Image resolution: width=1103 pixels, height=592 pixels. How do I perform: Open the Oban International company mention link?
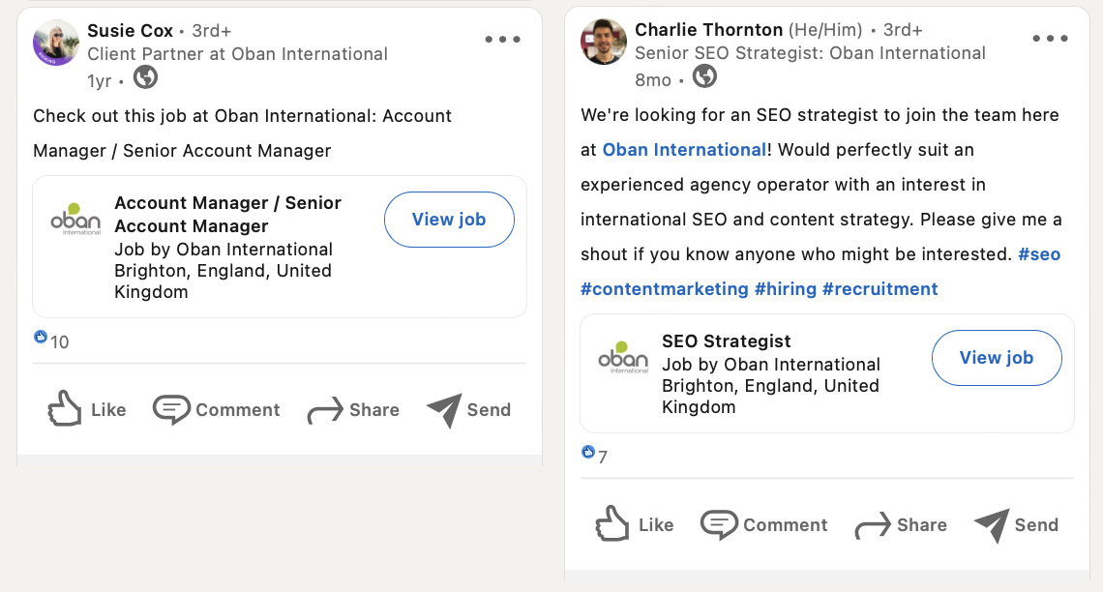point(684,150)
